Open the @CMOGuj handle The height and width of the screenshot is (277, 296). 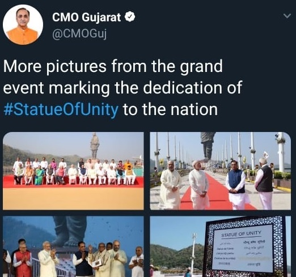click(x=79, y=34)
